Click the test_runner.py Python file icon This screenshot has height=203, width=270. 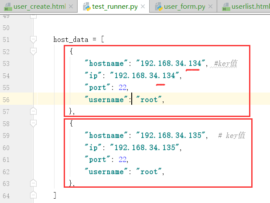(87, 7)
